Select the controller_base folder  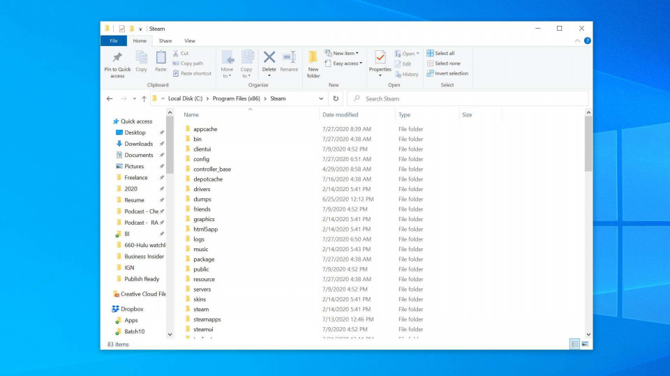[212, 170]
